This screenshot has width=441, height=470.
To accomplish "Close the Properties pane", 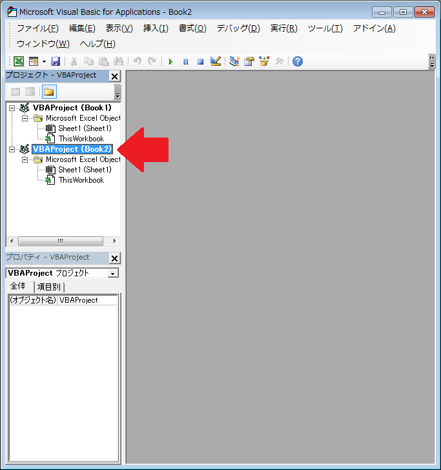I will (x=114, y=258).
